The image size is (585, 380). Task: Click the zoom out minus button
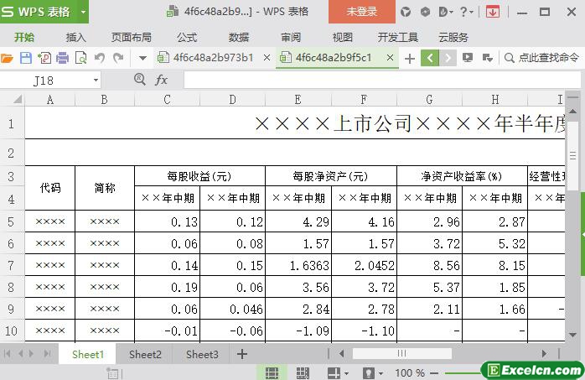coord(434,372)
